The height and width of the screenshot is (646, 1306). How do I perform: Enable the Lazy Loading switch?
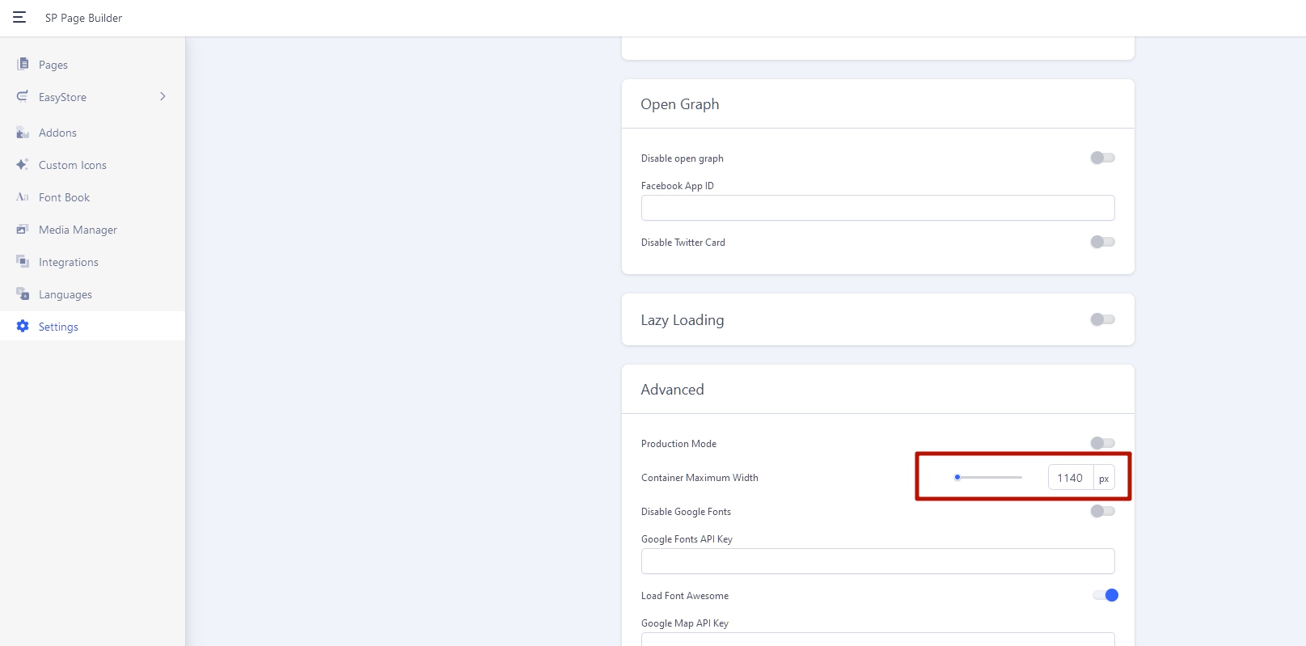click(1102, 319)
